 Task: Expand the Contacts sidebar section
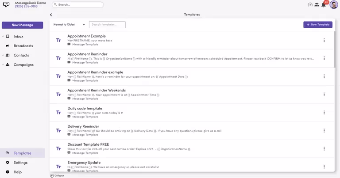[3, 55]
